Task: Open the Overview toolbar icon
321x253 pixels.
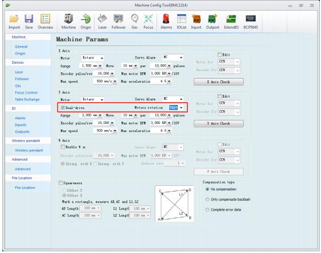Action: click(x=45, y=19)
